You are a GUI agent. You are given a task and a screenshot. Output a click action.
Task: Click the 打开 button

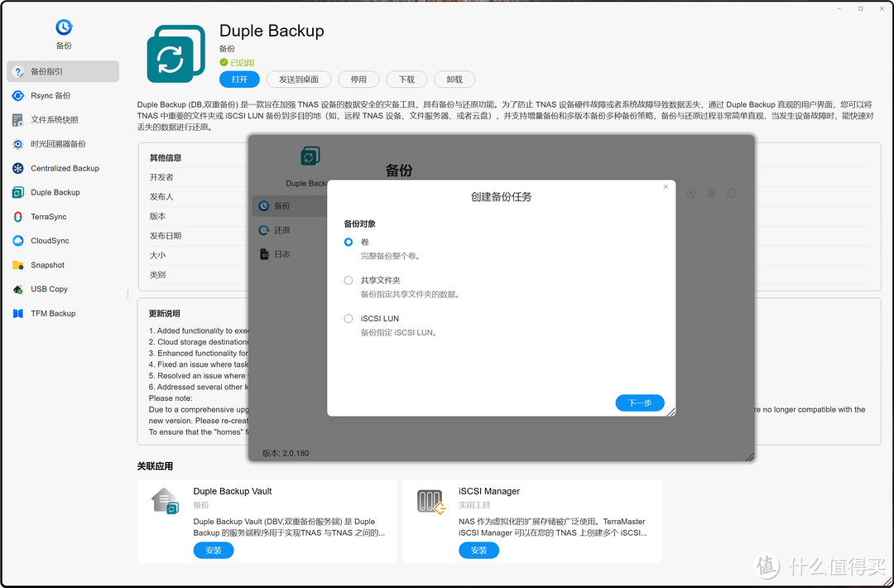(239, 80)
